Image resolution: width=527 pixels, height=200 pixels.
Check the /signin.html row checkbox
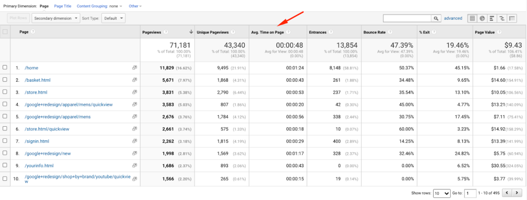(x=5, y=141)
